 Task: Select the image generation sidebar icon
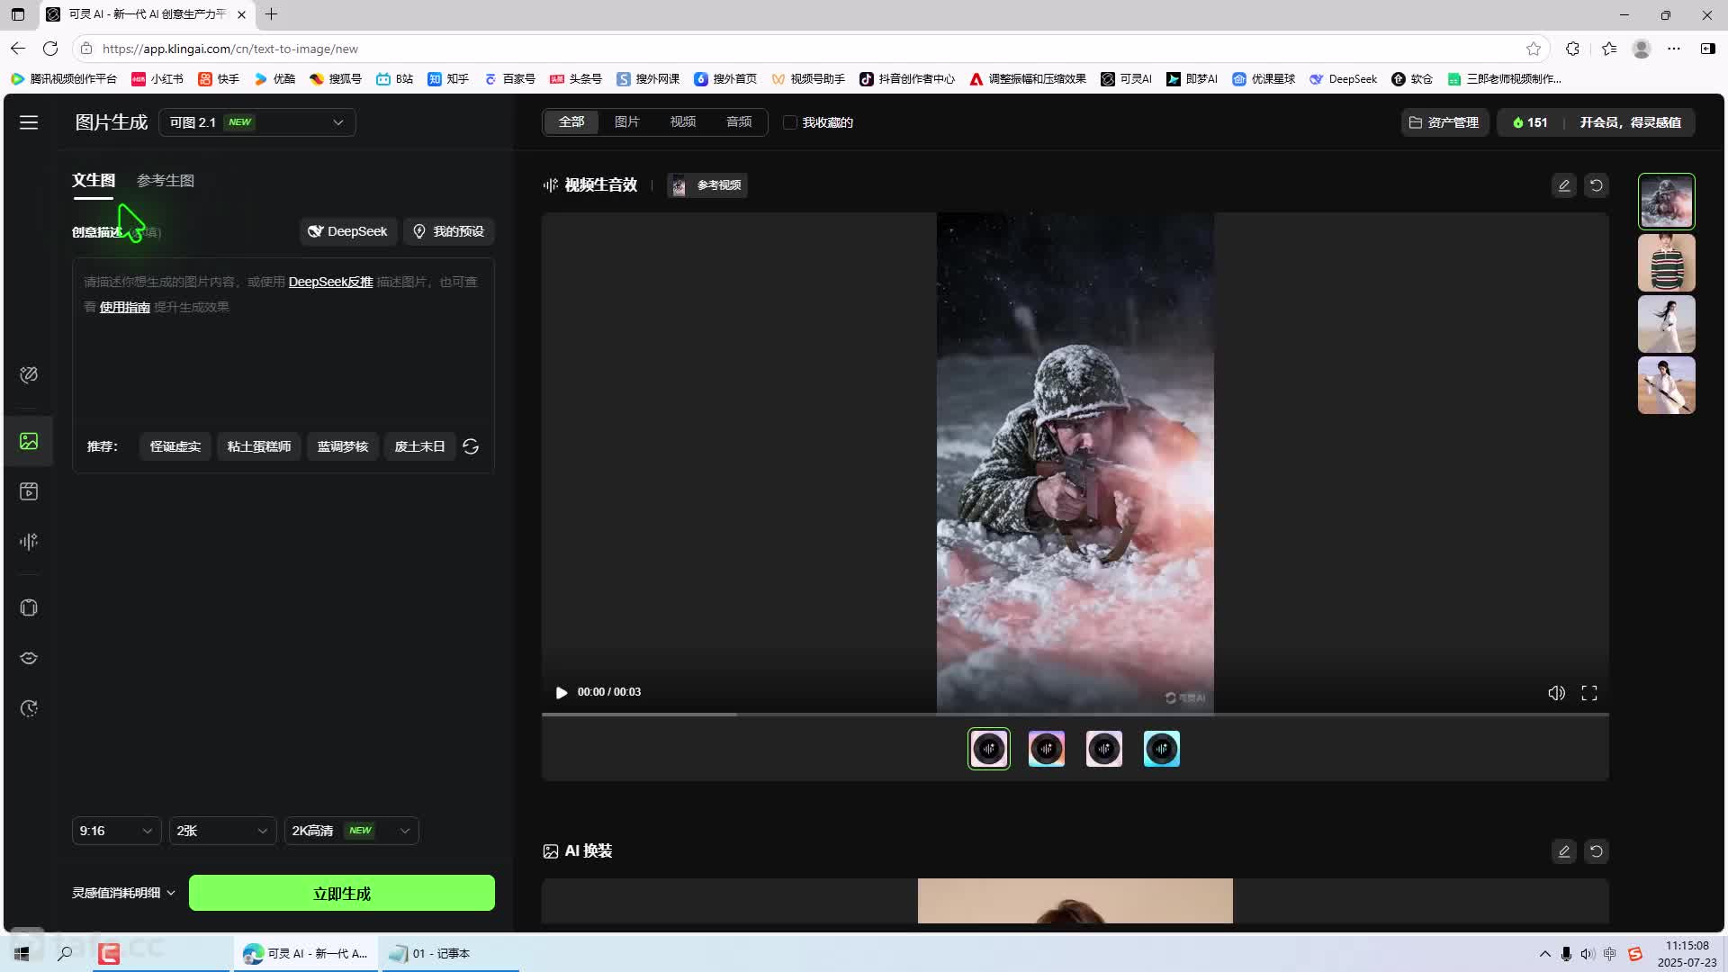29,441
